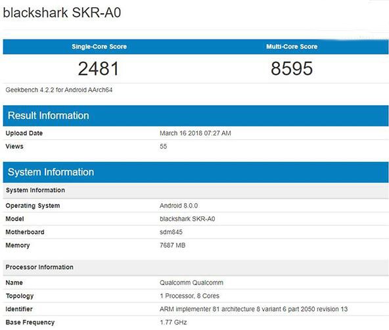Click the Base Frequency value 1.77 GHz
Screen dimensions: 389x330
[173, 322]
